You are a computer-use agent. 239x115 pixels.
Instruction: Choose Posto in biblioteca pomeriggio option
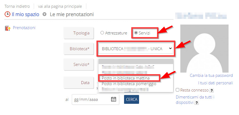129,84
